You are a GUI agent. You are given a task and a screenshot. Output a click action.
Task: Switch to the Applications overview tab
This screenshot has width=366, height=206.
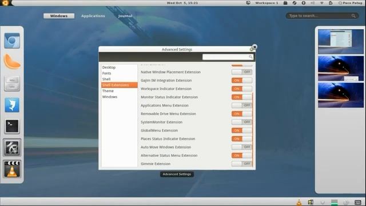[x=93, y=16]
